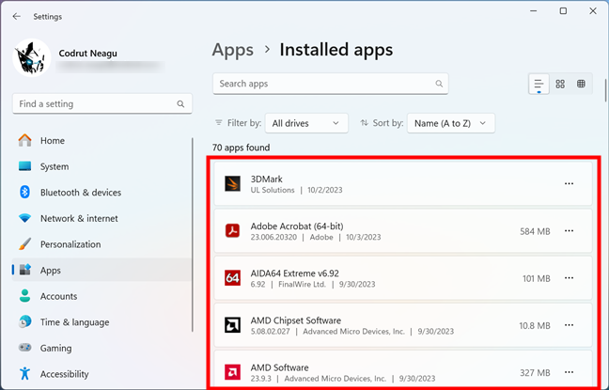The image size is (609, 390).
Task: Open the Gaming settings page
Action: click(x=55, y=348)
